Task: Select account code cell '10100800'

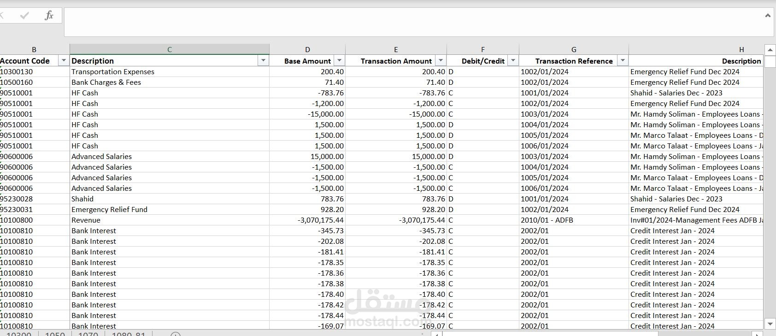Action: pyautogui.click(x=35, y=220)
